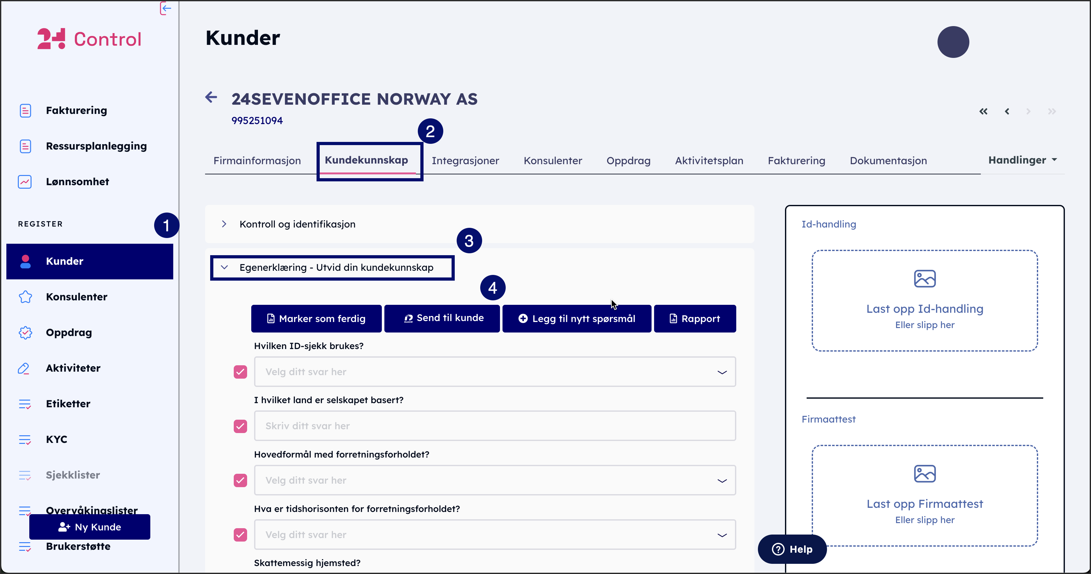The image size is (1091, 574).
Task: Click the sidebar collapse arrow icon
Action: pos(166,8)
